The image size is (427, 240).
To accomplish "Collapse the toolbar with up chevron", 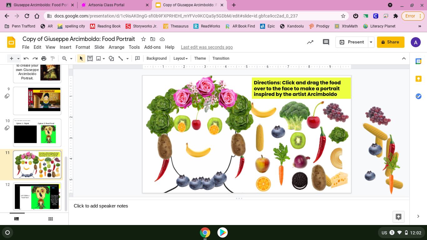I will 404,58.
